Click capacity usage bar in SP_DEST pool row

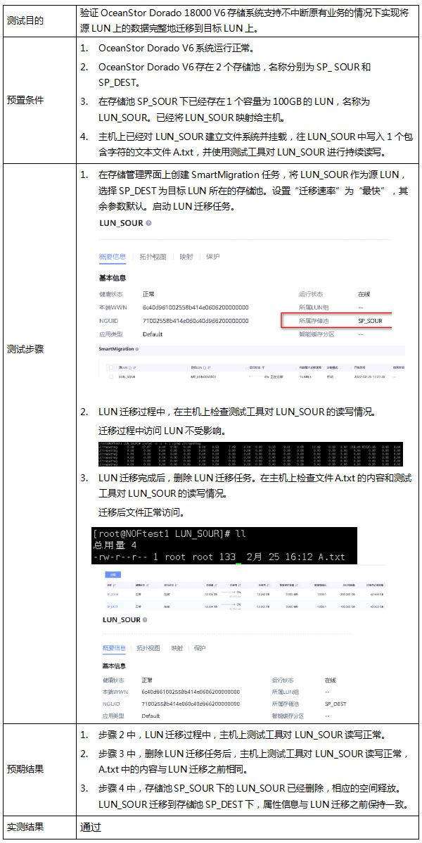coord(229,606)
